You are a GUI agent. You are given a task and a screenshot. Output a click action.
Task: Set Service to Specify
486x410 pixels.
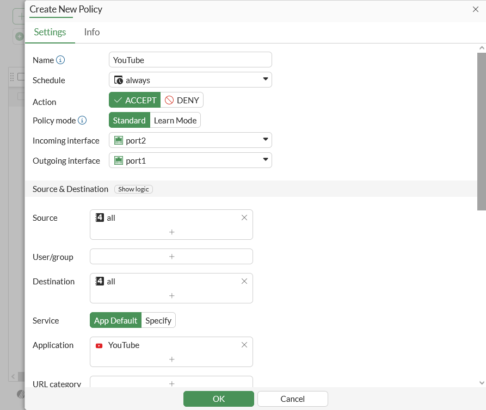tap(158, 320)
